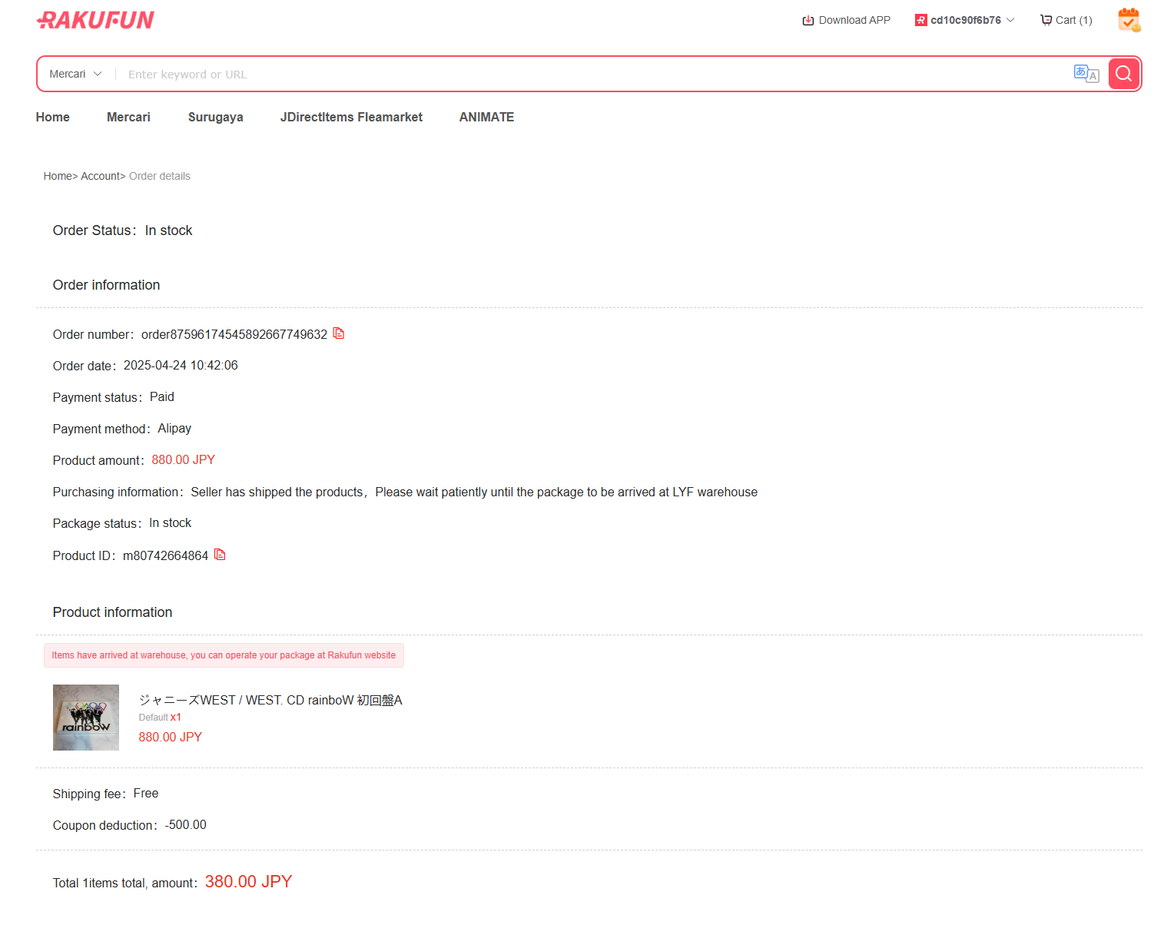The image size is (1164, 925).
Task: Open the ANIMATE navigation tab
Action: (x=486, y=117)
